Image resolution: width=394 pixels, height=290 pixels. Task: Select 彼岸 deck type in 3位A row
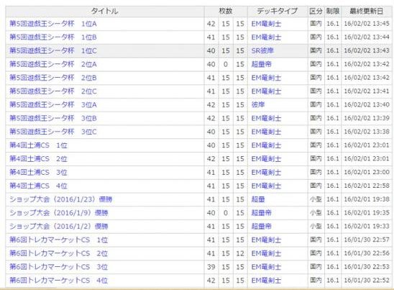tap(258, 105)
